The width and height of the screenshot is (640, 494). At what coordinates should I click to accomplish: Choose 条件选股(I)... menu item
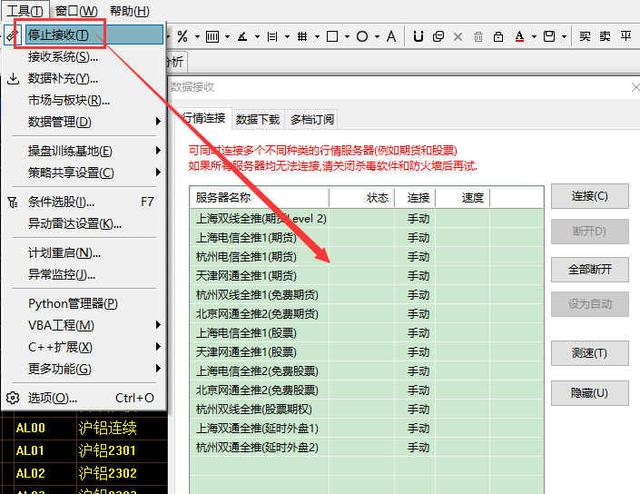[84, 203]
